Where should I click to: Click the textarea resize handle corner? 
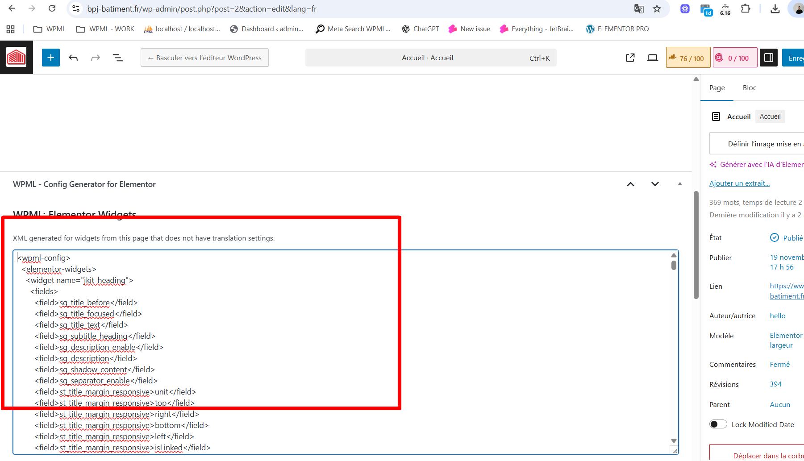(675, 451)
